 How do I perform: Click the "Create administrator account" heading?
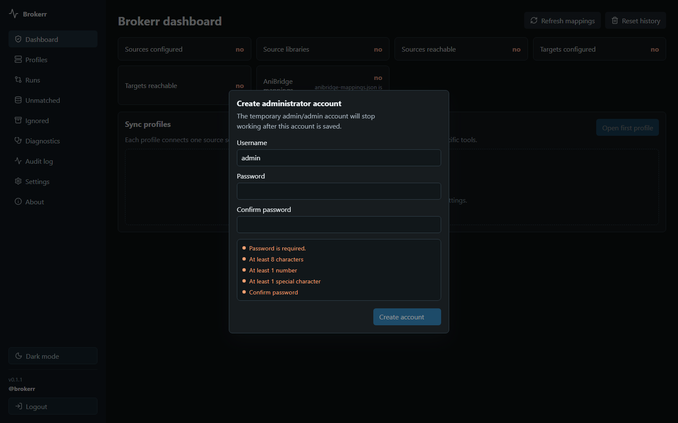[289, 104]
